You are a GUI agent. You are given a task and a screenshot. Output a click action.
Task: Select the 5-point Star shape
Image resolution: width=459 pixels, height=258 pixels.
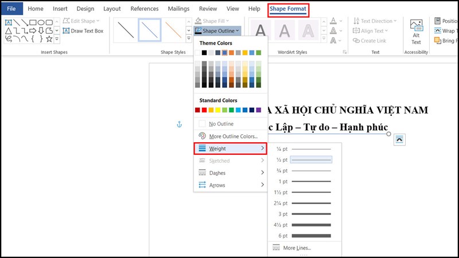[x=49, y=38]
